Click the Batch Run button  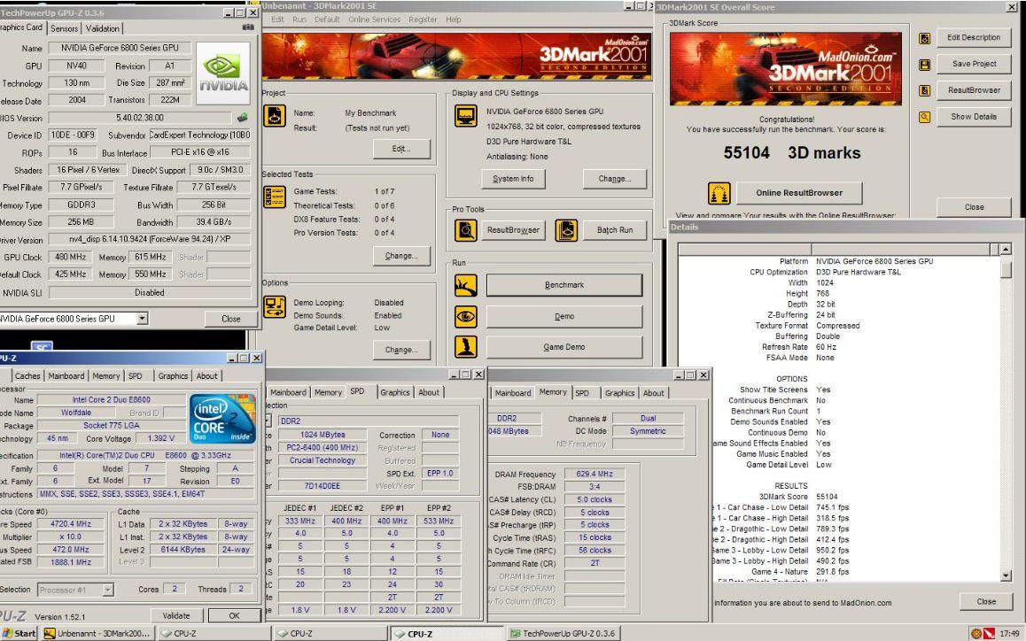615,230
